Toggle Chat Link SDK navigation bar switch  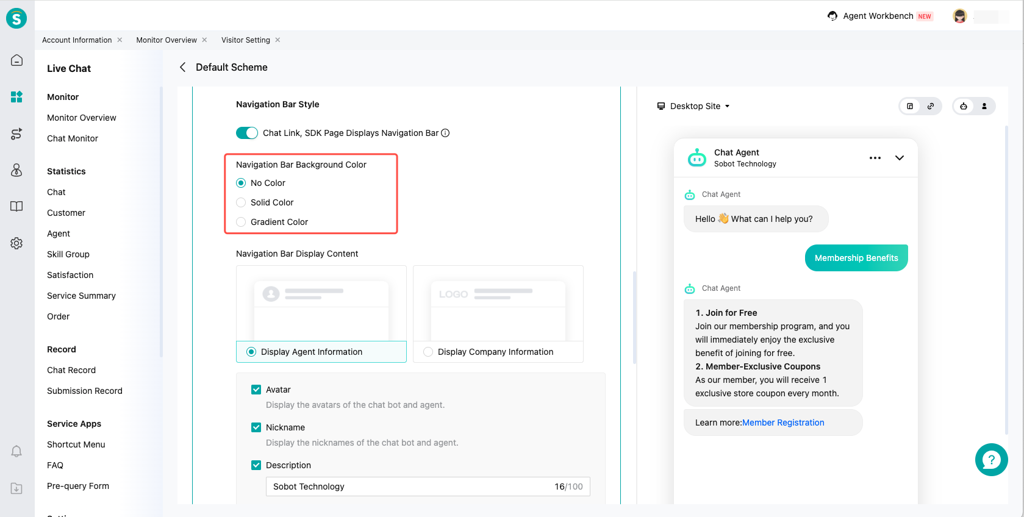(247, 133)
